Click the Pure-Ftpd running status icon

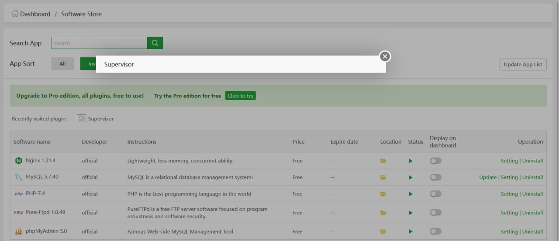tap(411, 213)
